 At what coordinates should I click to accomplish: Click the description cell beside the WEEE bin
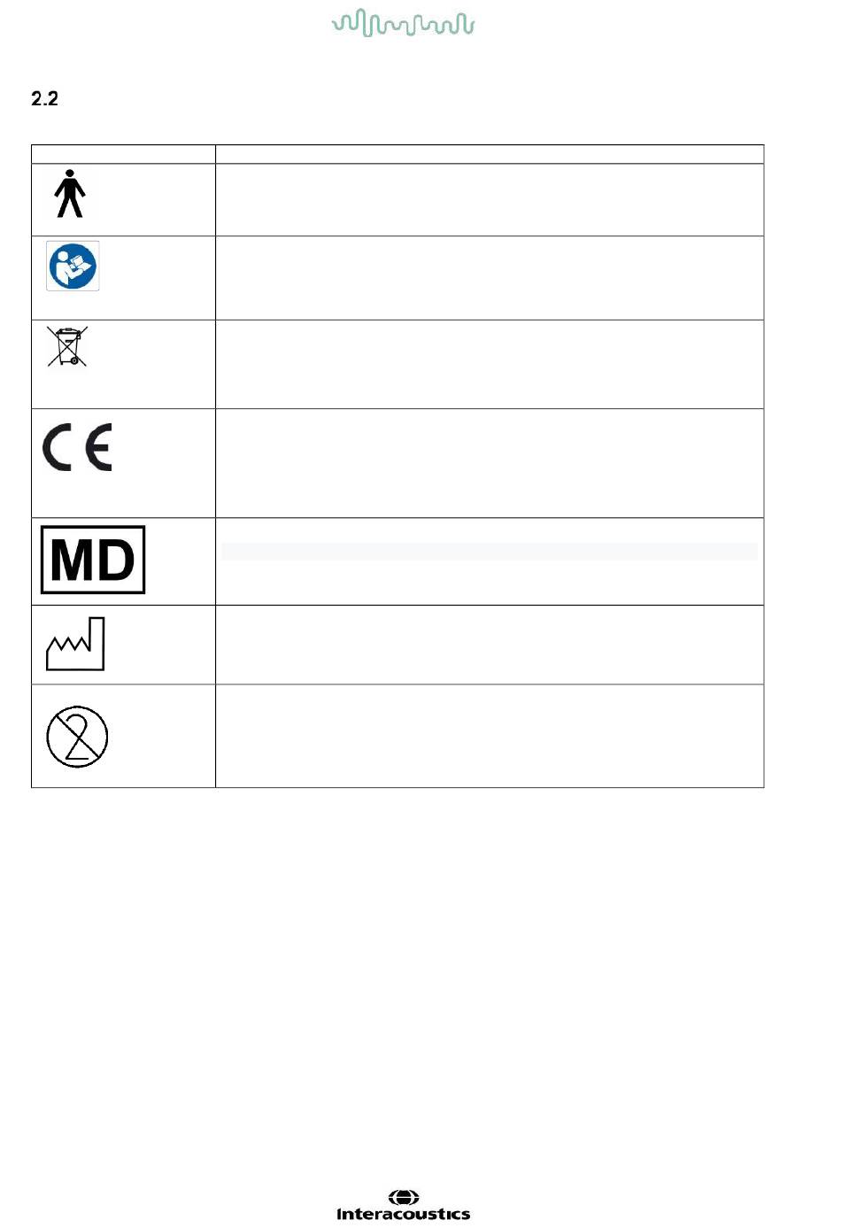[x=490, y=364]
